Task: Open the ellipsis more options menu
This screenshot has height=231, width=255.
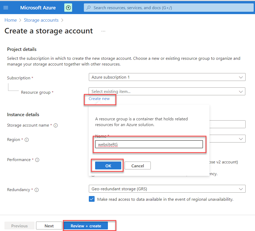Action: tap(103, 31)
